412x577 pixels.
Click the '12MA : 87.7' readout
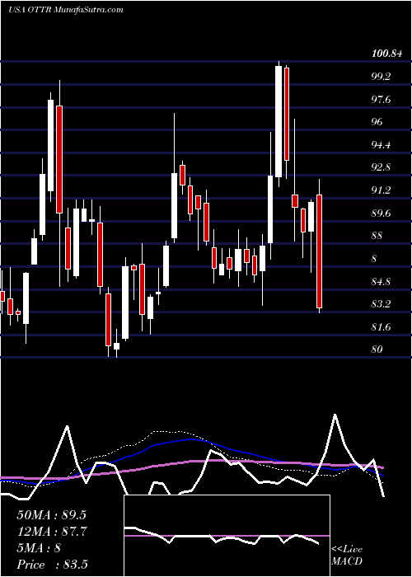pyautogui.click(x=51, y=532)
